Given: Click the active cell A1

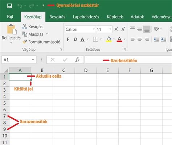Looking at the screenshot, I should (x=20, y=76).
